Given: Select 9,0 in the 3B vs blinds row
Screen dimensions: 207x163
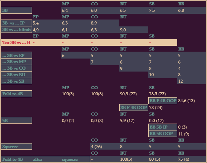Looking at the screenshot, I should coord(123,30).
